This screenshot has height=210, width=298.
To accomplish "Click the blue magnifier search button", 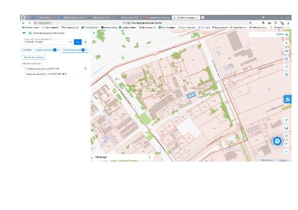I will pyautogui.click(x=78, y=42).
